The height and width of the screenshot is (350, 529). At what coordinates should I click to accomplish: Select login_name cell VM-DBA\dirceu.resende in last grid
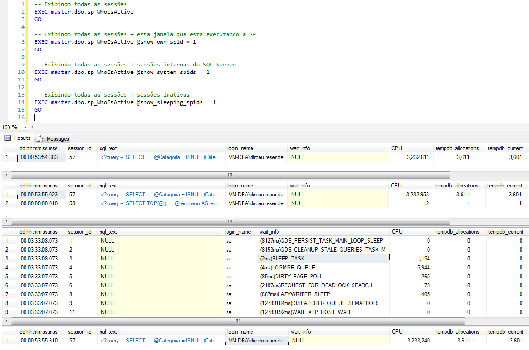[x=257, y=341]
